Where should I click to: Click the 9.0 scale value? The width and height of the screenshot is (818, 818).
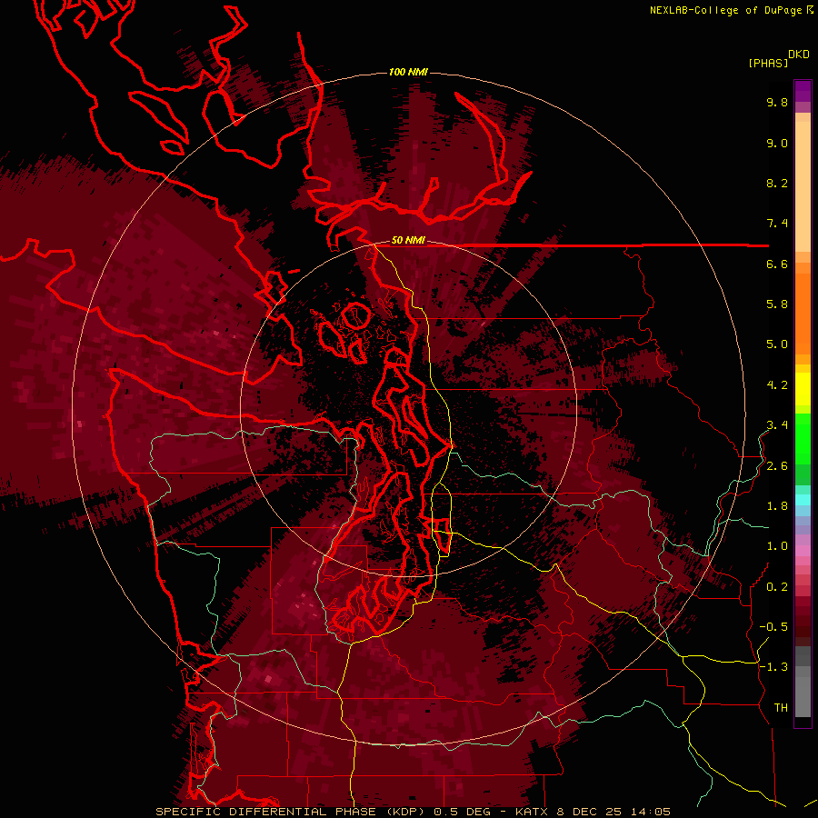[x=777, y=143]
